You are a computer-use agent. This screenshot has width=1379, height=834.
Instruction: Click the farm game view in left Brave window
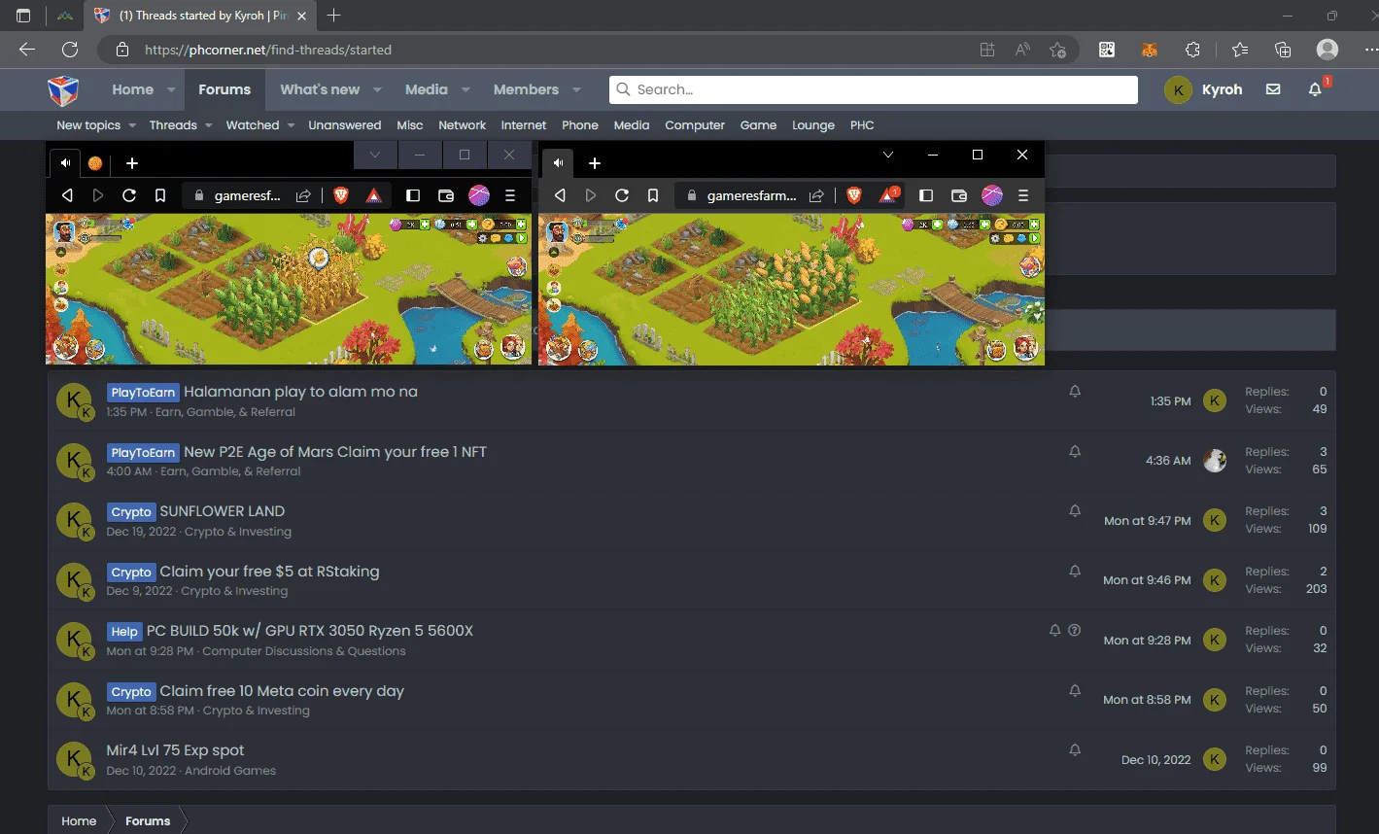[x=289, y=290]
